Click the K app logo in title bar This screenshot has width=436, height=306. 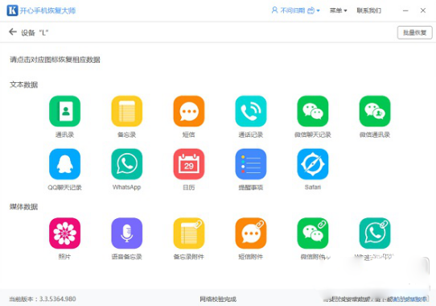12,10
